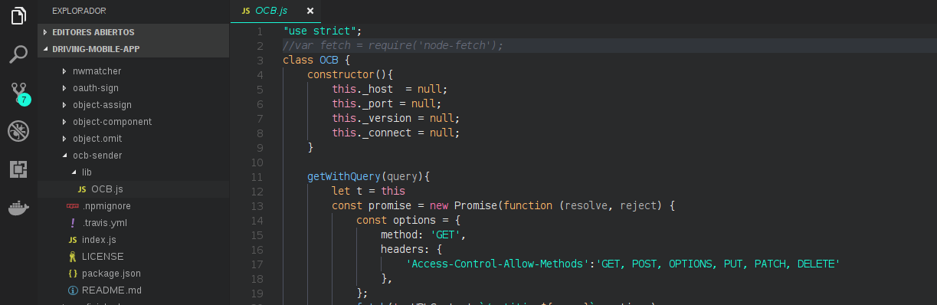
Task: Click the info icon beside README.md
Action: [x=73, y=290]
